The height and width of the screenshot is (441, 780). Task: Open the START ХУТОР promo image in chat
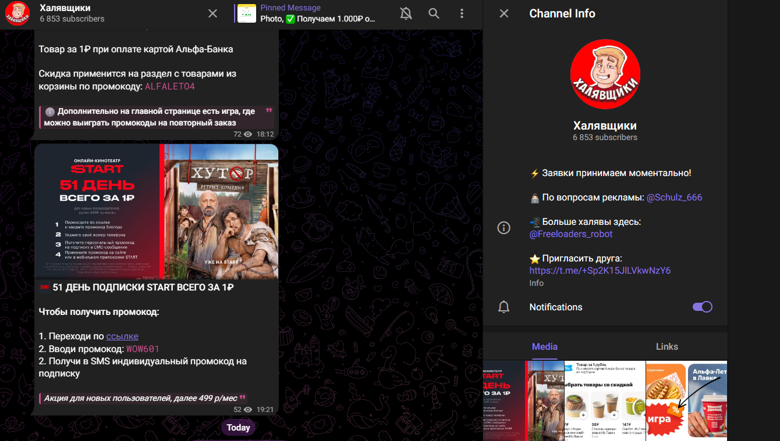click(156, 211)
